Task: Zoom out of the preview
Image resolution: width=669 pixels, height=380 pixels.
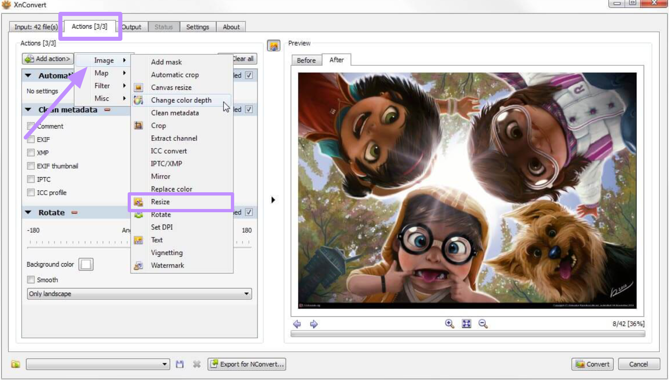Action: pos(483,324)
